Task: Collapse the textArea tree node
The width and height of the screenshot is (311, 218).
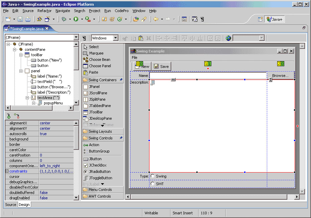Action: coord(27,98)
